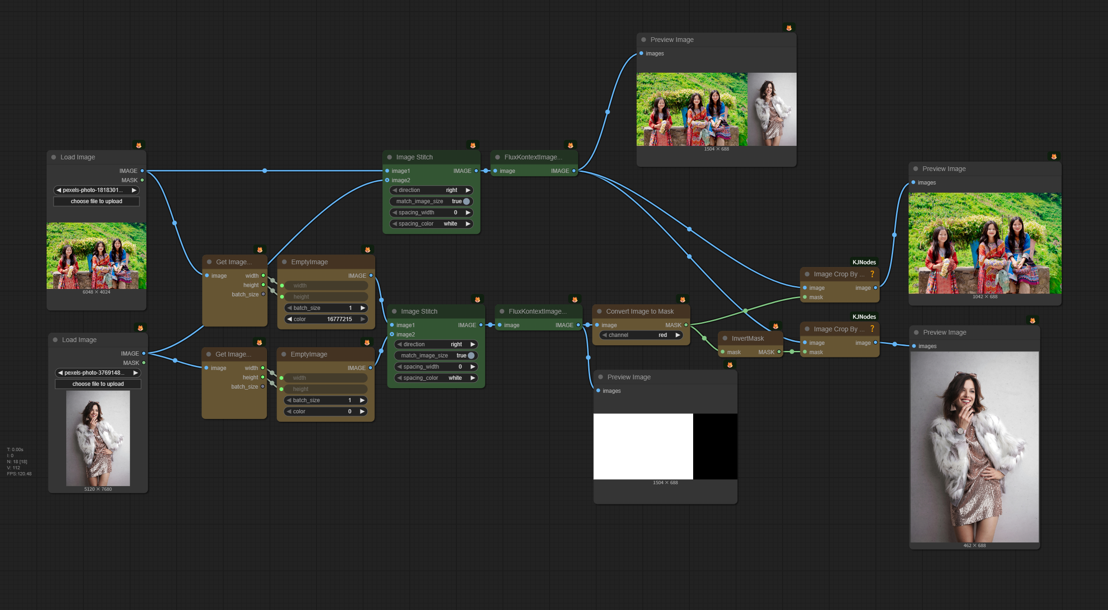
Task: Toggle match_image_size in the upper Image Stitch node
Action: coord(466,201)
